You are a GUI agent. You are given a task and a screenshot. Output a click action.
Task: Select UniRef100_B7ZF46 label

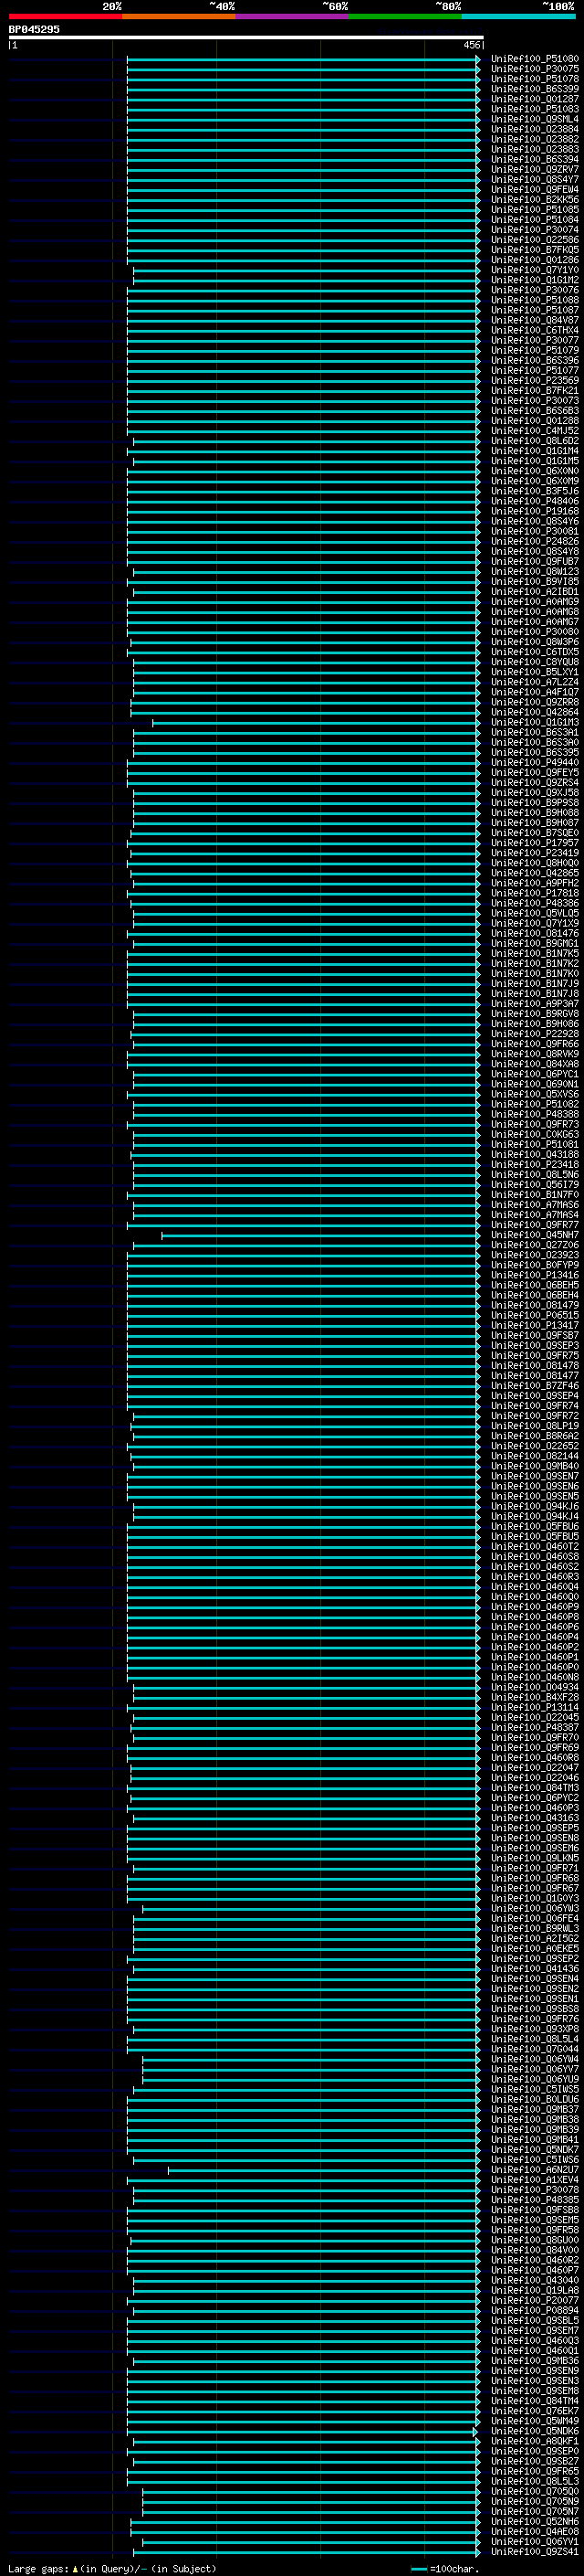(x=534, y=1386)
